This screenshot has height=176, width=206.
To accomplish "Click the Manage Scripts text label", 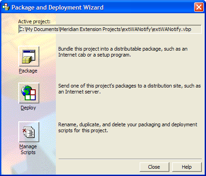I will [28, 150].
